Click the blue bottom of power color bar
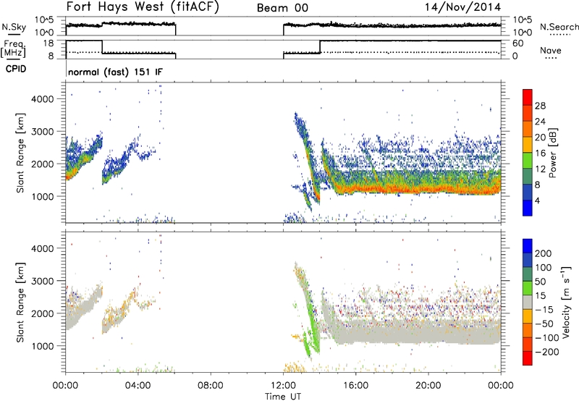Viewport: 579px width, 401px height. tap(528, 208)
